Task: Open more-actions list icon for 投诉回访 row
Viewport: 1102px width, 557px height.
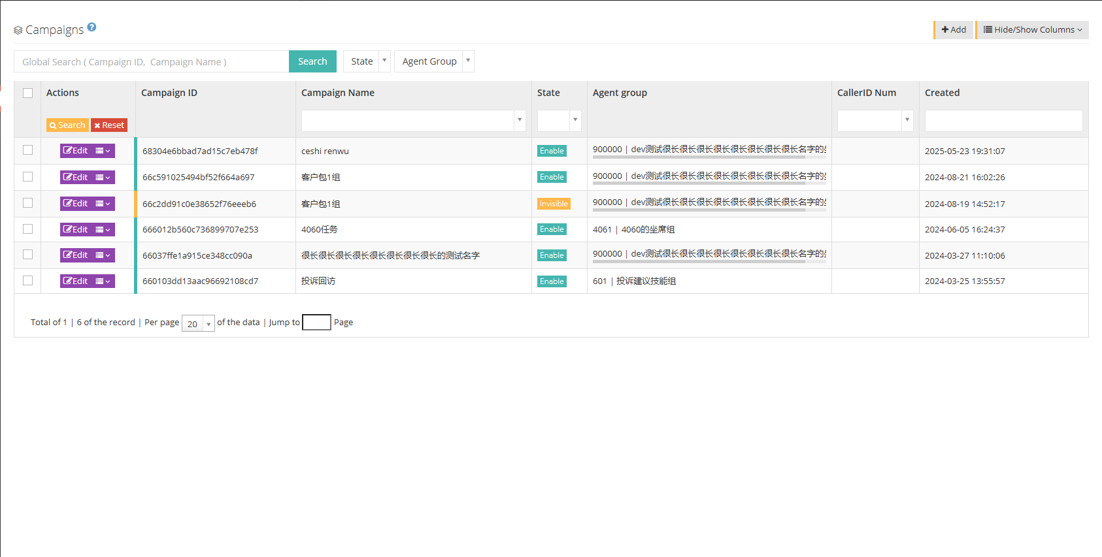Action: [103, 281]
